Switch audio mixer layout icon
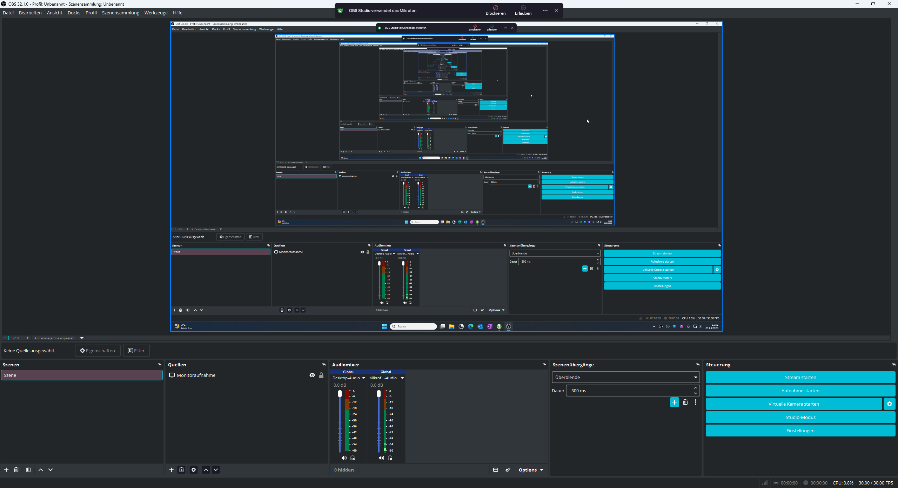 pos(496,470)
